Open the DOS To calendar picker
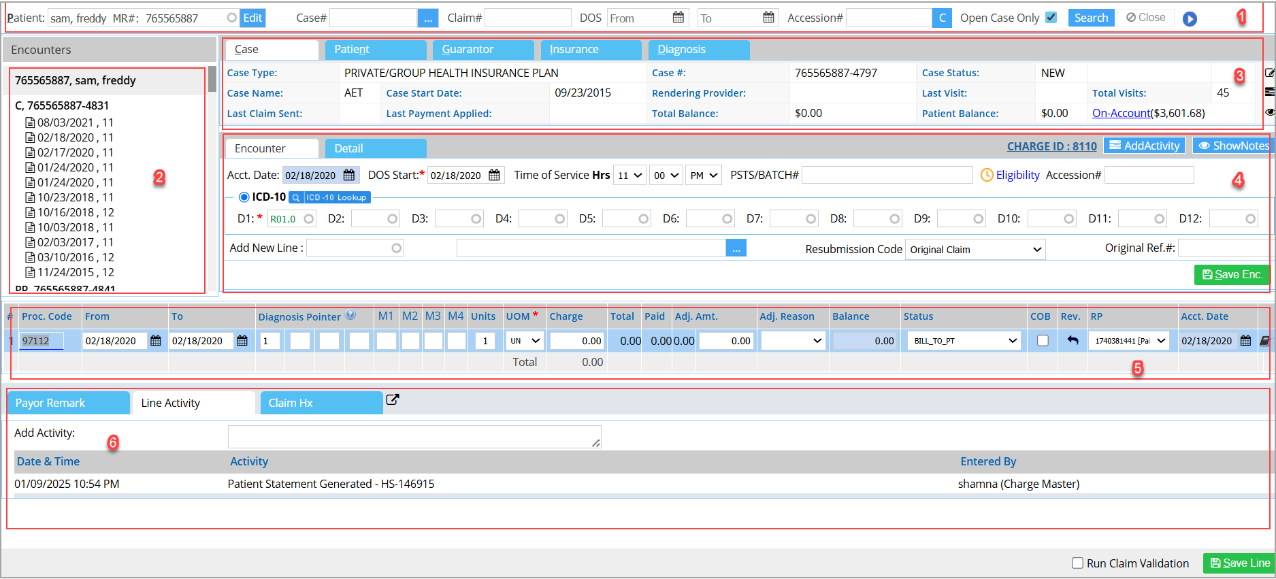The height and width of the screenshot is (579, 1276). tap(768, 18)
